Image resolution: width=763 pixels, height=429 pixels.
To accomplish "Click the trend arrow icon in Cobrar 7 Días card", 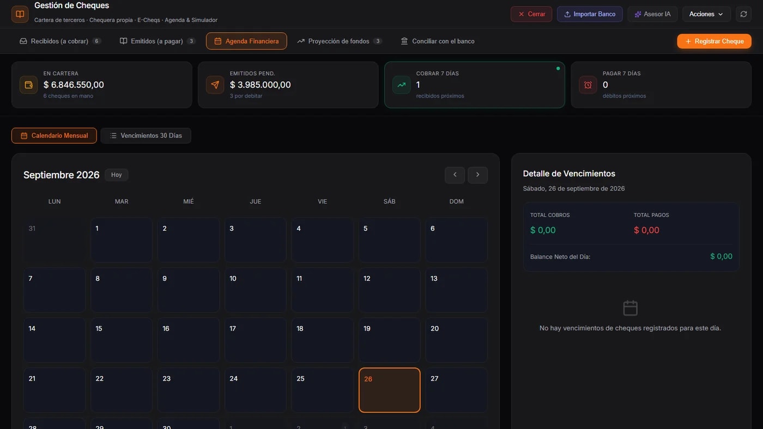I will point(401,85).
